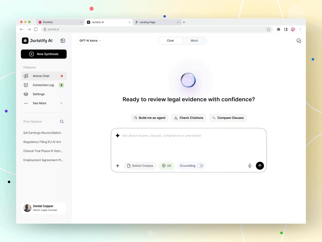Reload the page

tap(36, 29)
